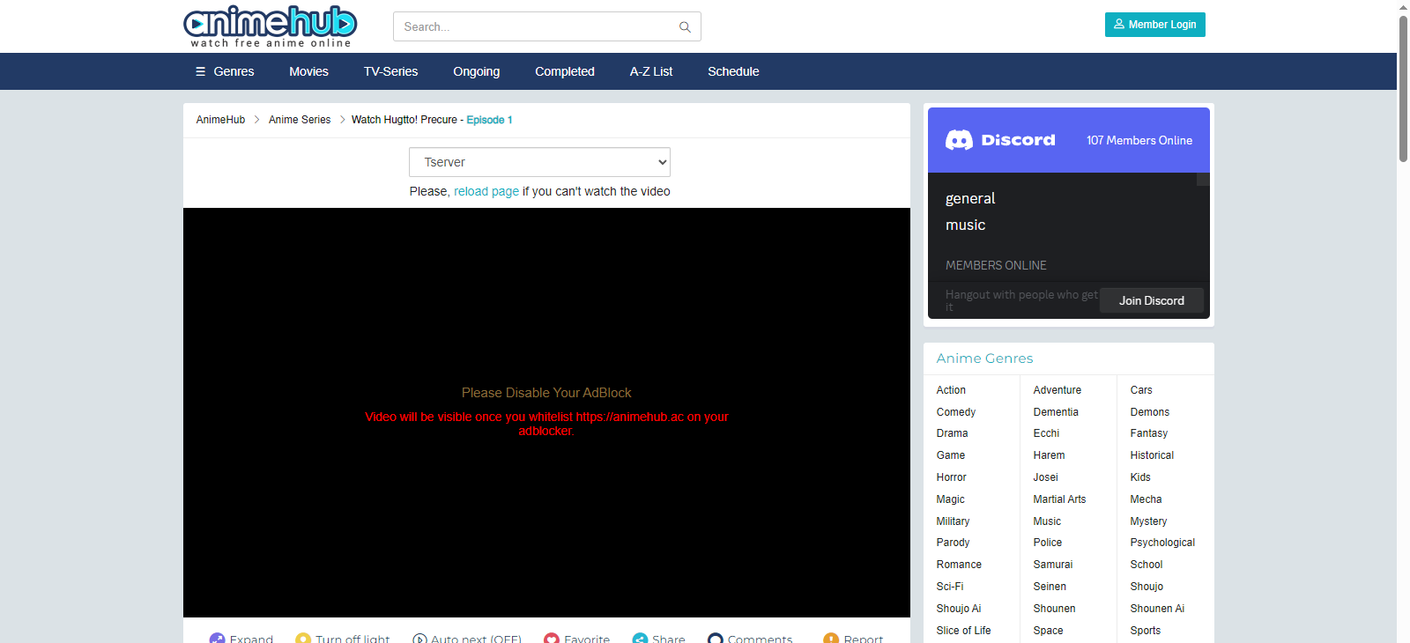
Task: Open the TV-Series menu item
Action: (x=390, y=71)
